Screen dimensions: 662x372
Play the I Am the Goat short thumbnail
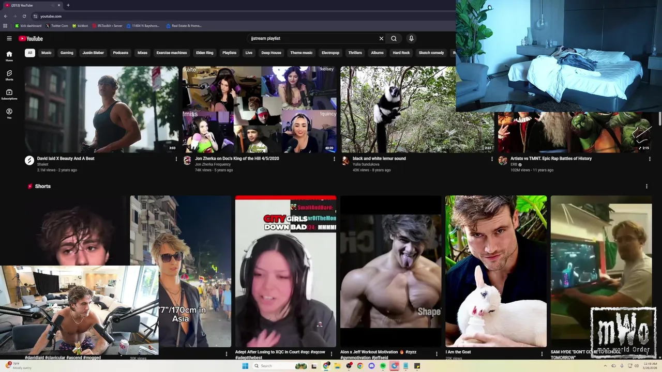tap(496, 271)
